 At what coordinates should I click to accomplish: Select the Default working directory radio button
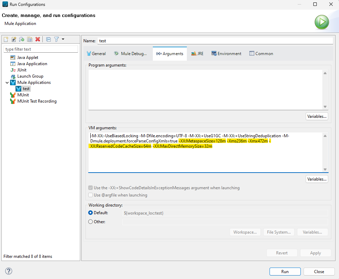pos(91,213)
